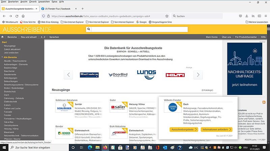Click the AUSSCHREIBEN.DE logo
The width and height of the screenshot is (270, 151).
(x=27, y=30)
